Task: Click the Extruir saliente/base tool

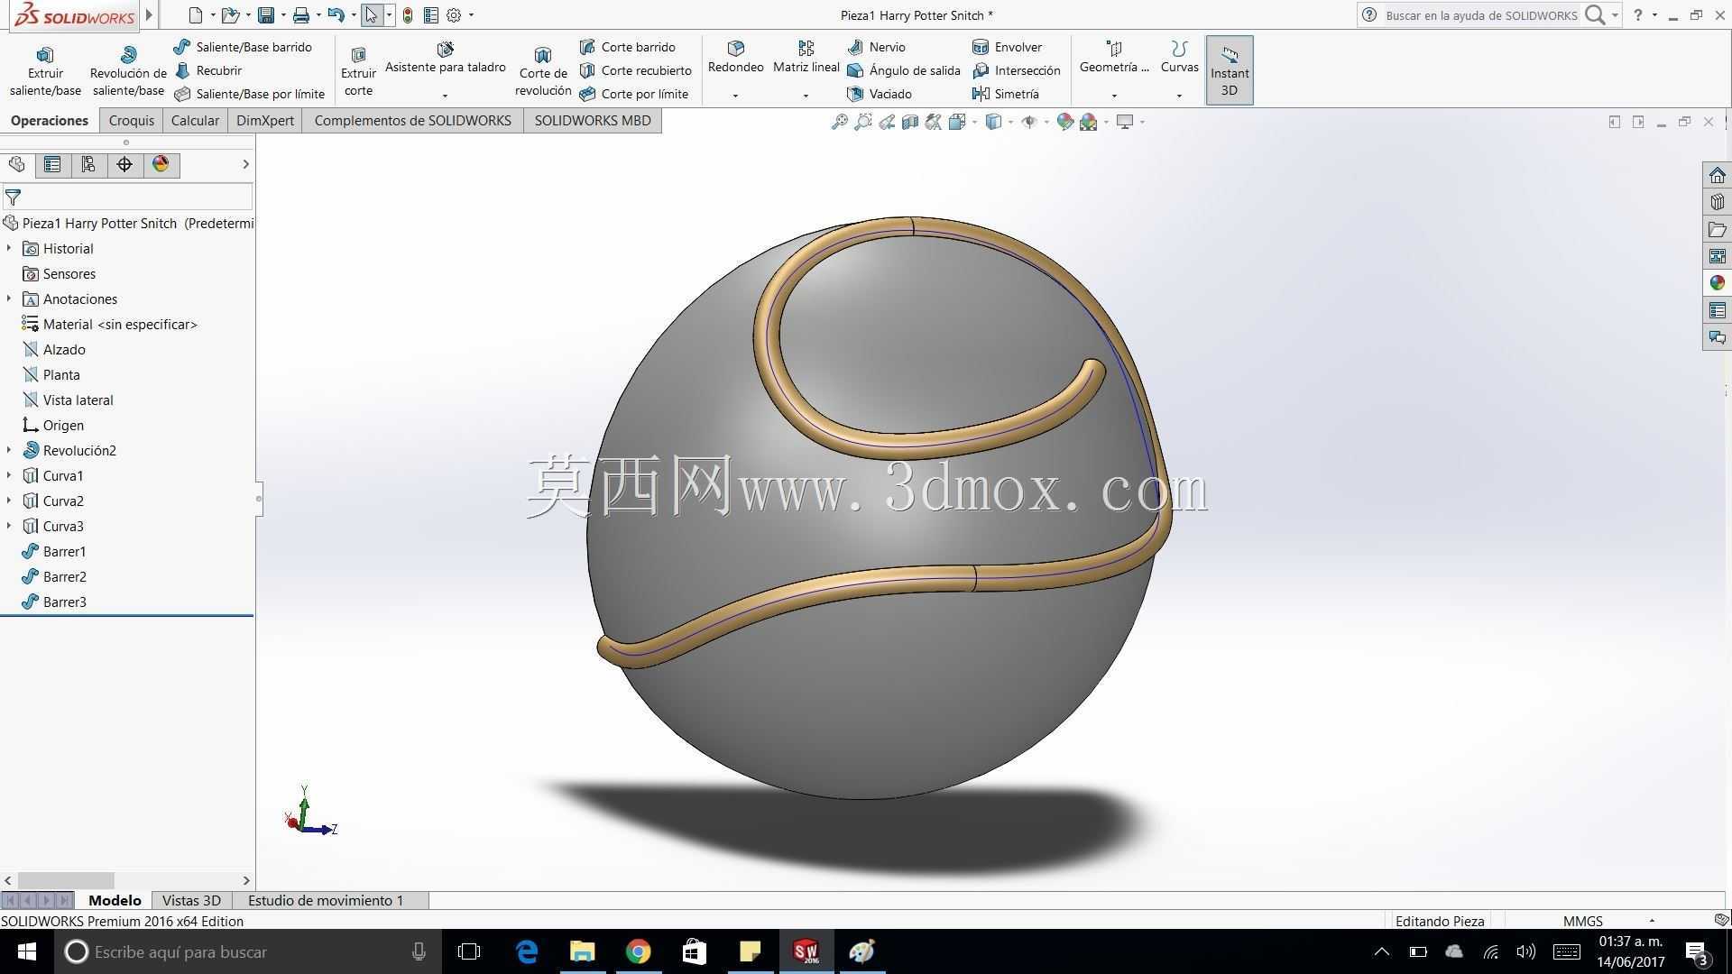Action: point(45,70)
